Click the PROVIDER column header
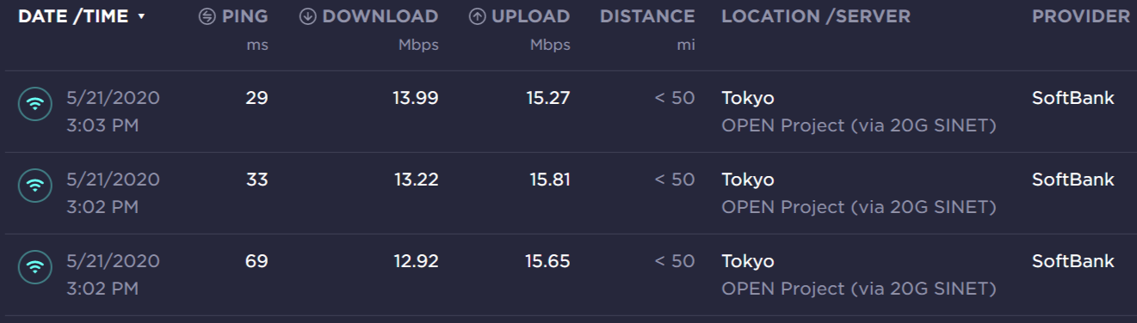The height and width of the screenshot is (323, 1137). (x=1081, y=16)
